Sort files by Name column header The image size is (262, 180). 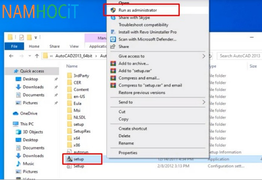[x=72, y=66]
